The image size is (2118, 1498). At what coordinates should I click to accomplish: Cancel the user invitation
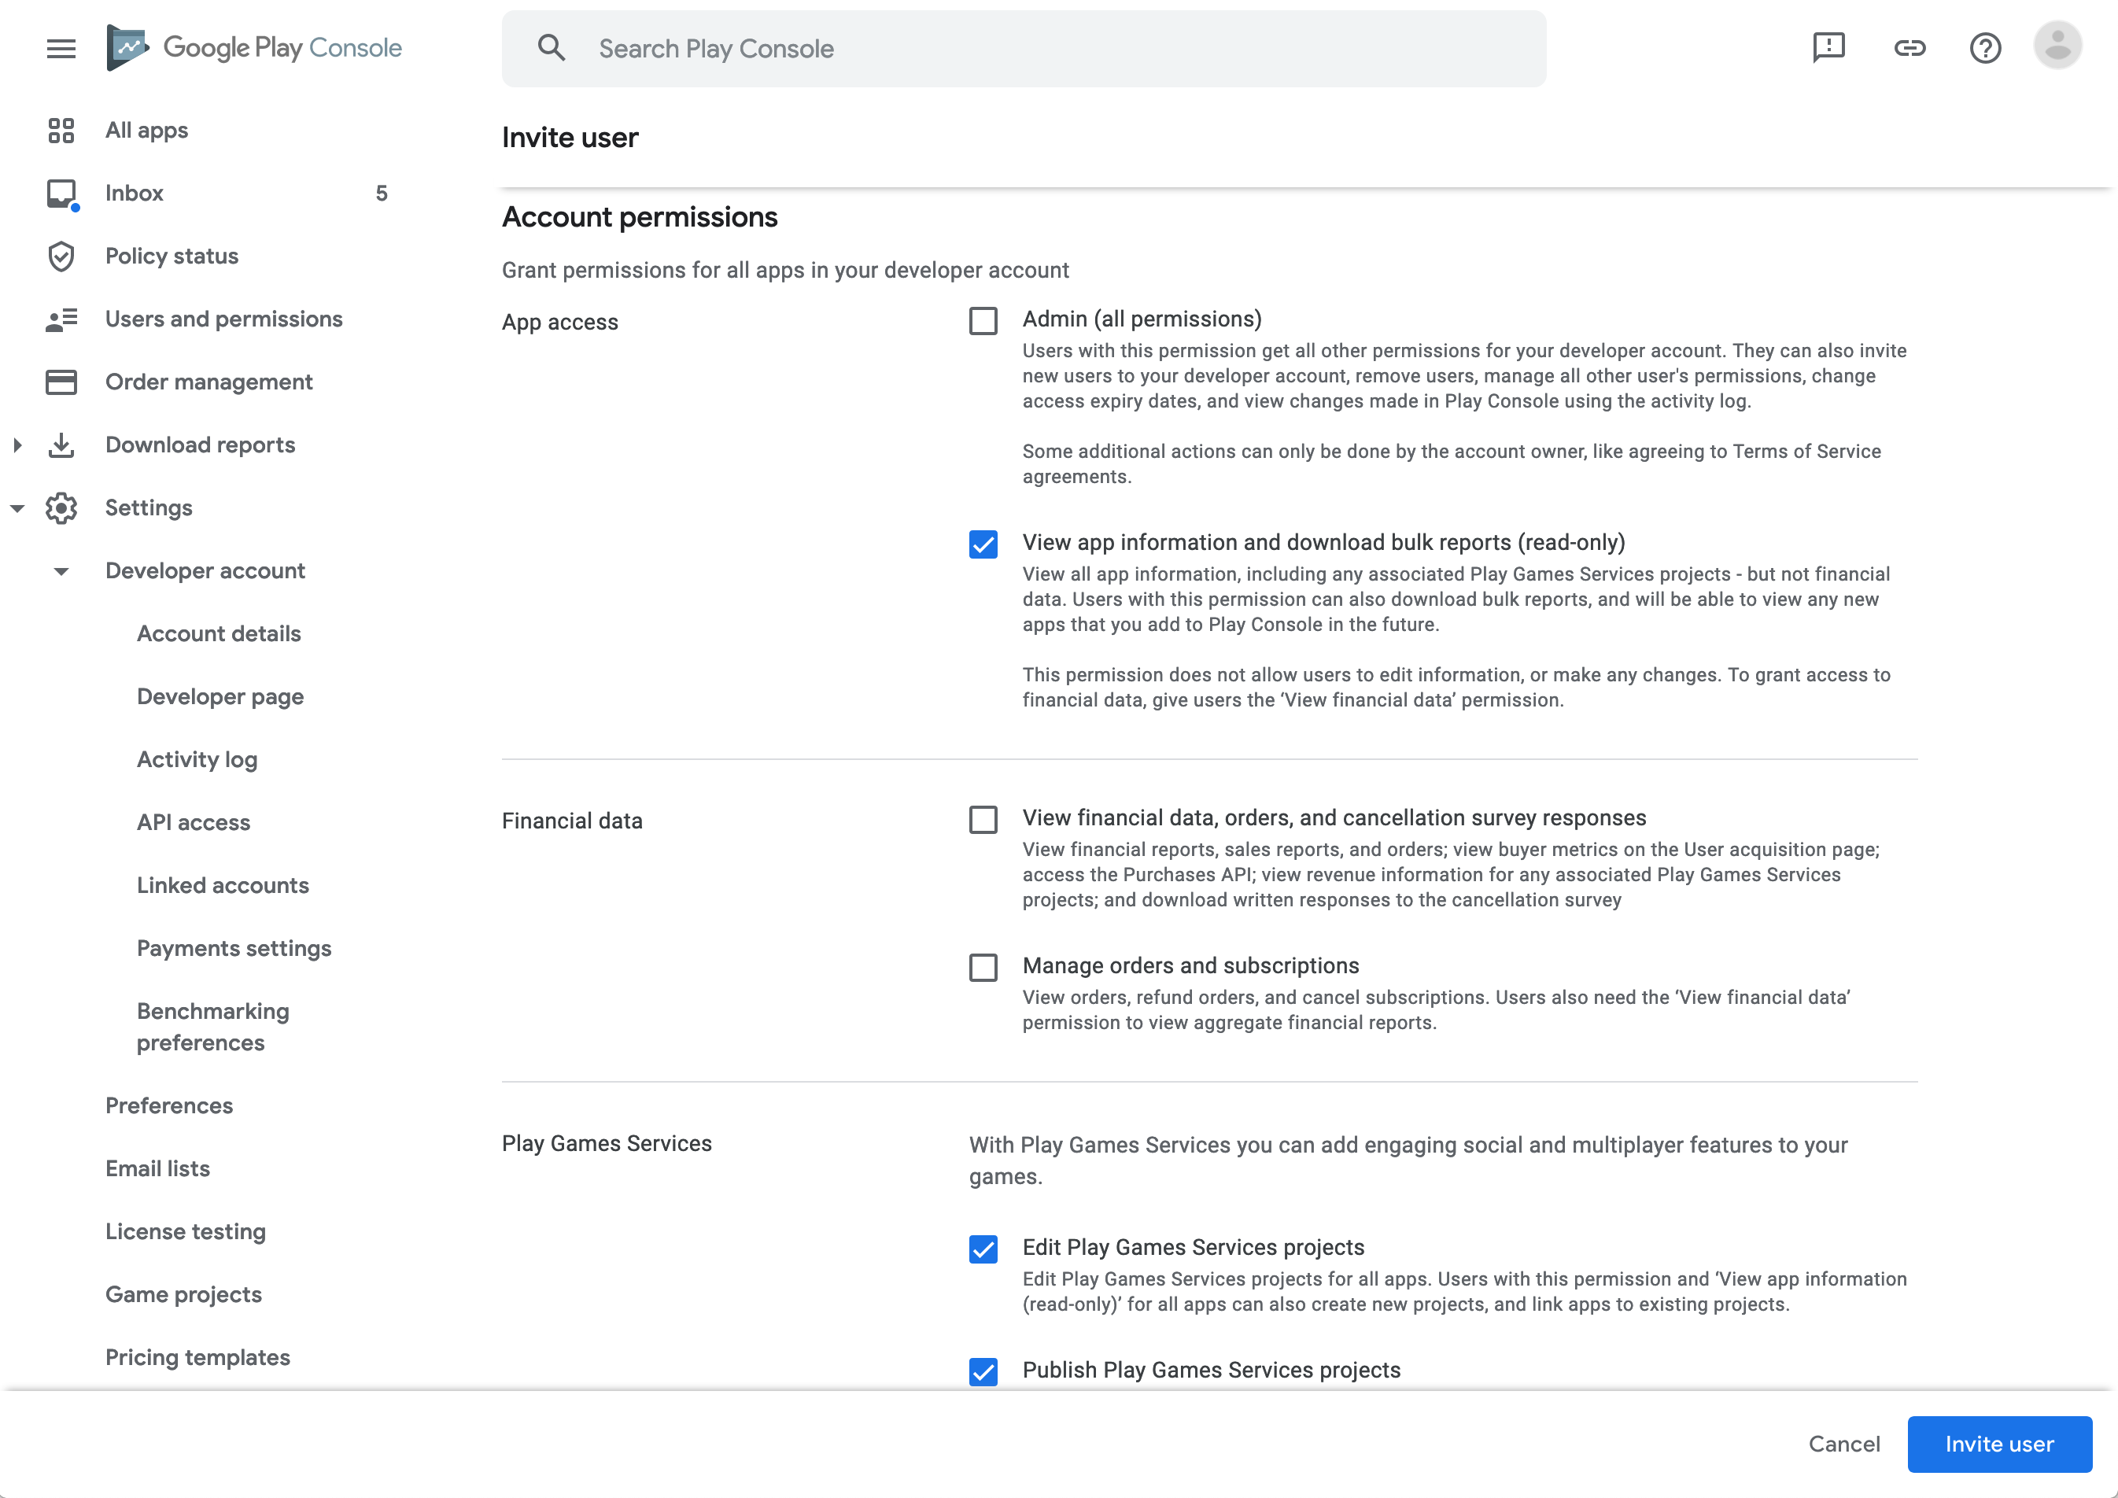point(1843,1444)
